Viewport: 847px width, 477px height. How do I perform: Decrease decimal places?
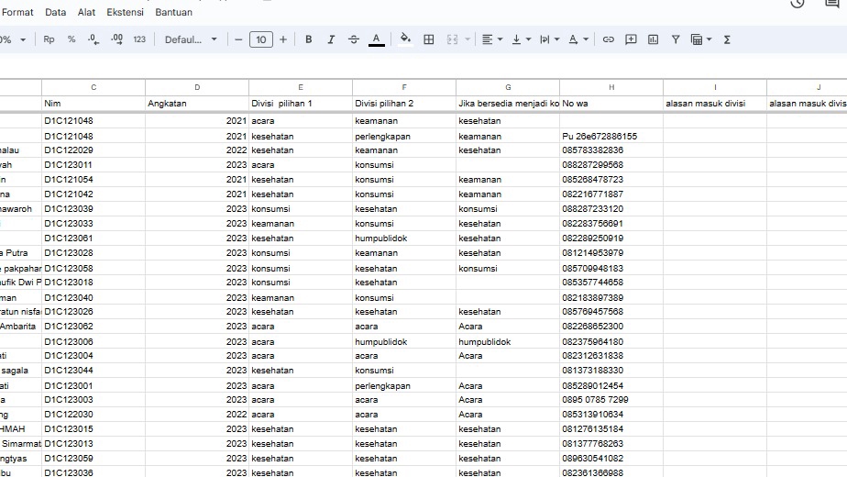[93, 39]
